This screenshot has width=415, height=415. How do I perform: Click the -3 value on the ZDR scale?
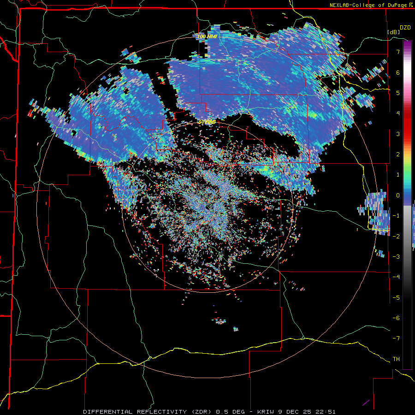coord(396,256)
